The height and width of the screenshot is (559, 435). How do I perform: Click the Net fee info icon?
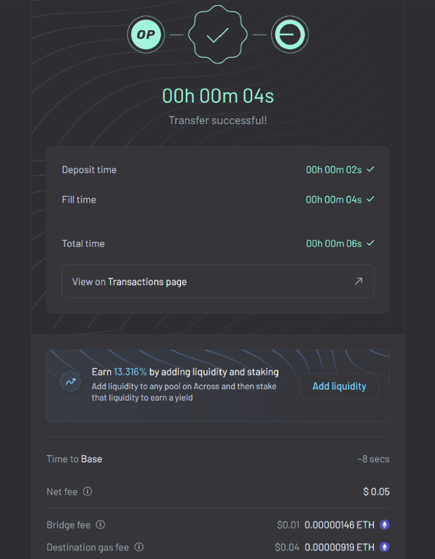88,491
